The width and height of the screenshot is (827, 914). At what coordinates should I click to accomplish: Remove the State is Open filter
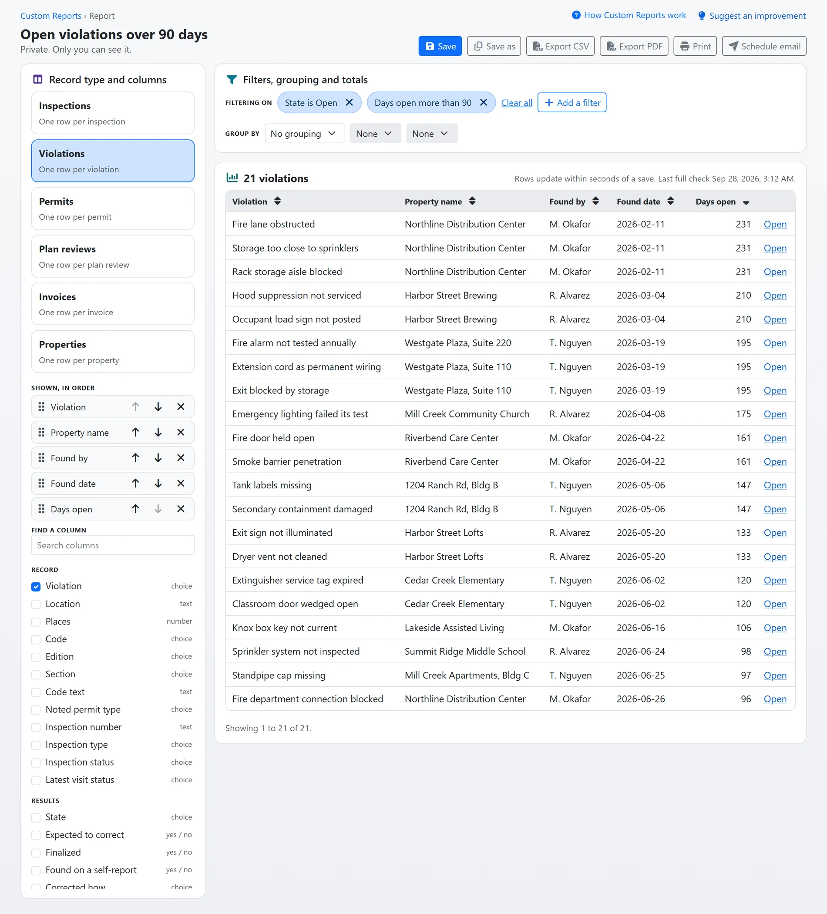pos(349,102)
